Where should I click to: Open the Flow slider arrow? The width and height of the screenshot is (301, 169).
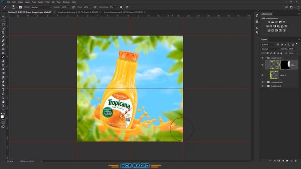pos(90,7)
